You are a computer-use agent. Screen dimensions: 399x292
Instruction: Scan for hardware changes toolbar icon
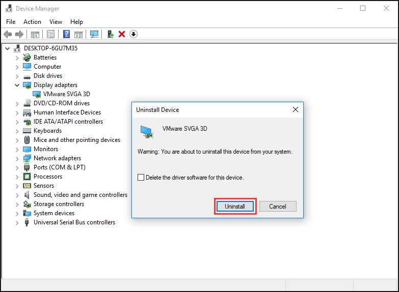pyautogui.click(x=94, y=34)
